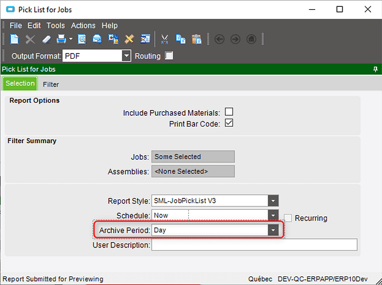Click the 'DEV-QC-ERPAPP/ERP10Dev' status entry
Screen dimensions: 382x285
pyautogui.click(x=323, y=279)
